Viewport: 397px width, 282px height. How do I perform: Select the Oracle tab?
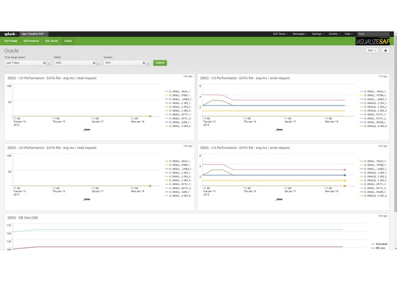[68, 41]
